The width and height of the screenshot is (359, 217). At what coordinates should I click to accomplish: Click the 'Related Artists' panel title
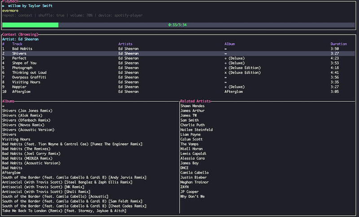195,101
